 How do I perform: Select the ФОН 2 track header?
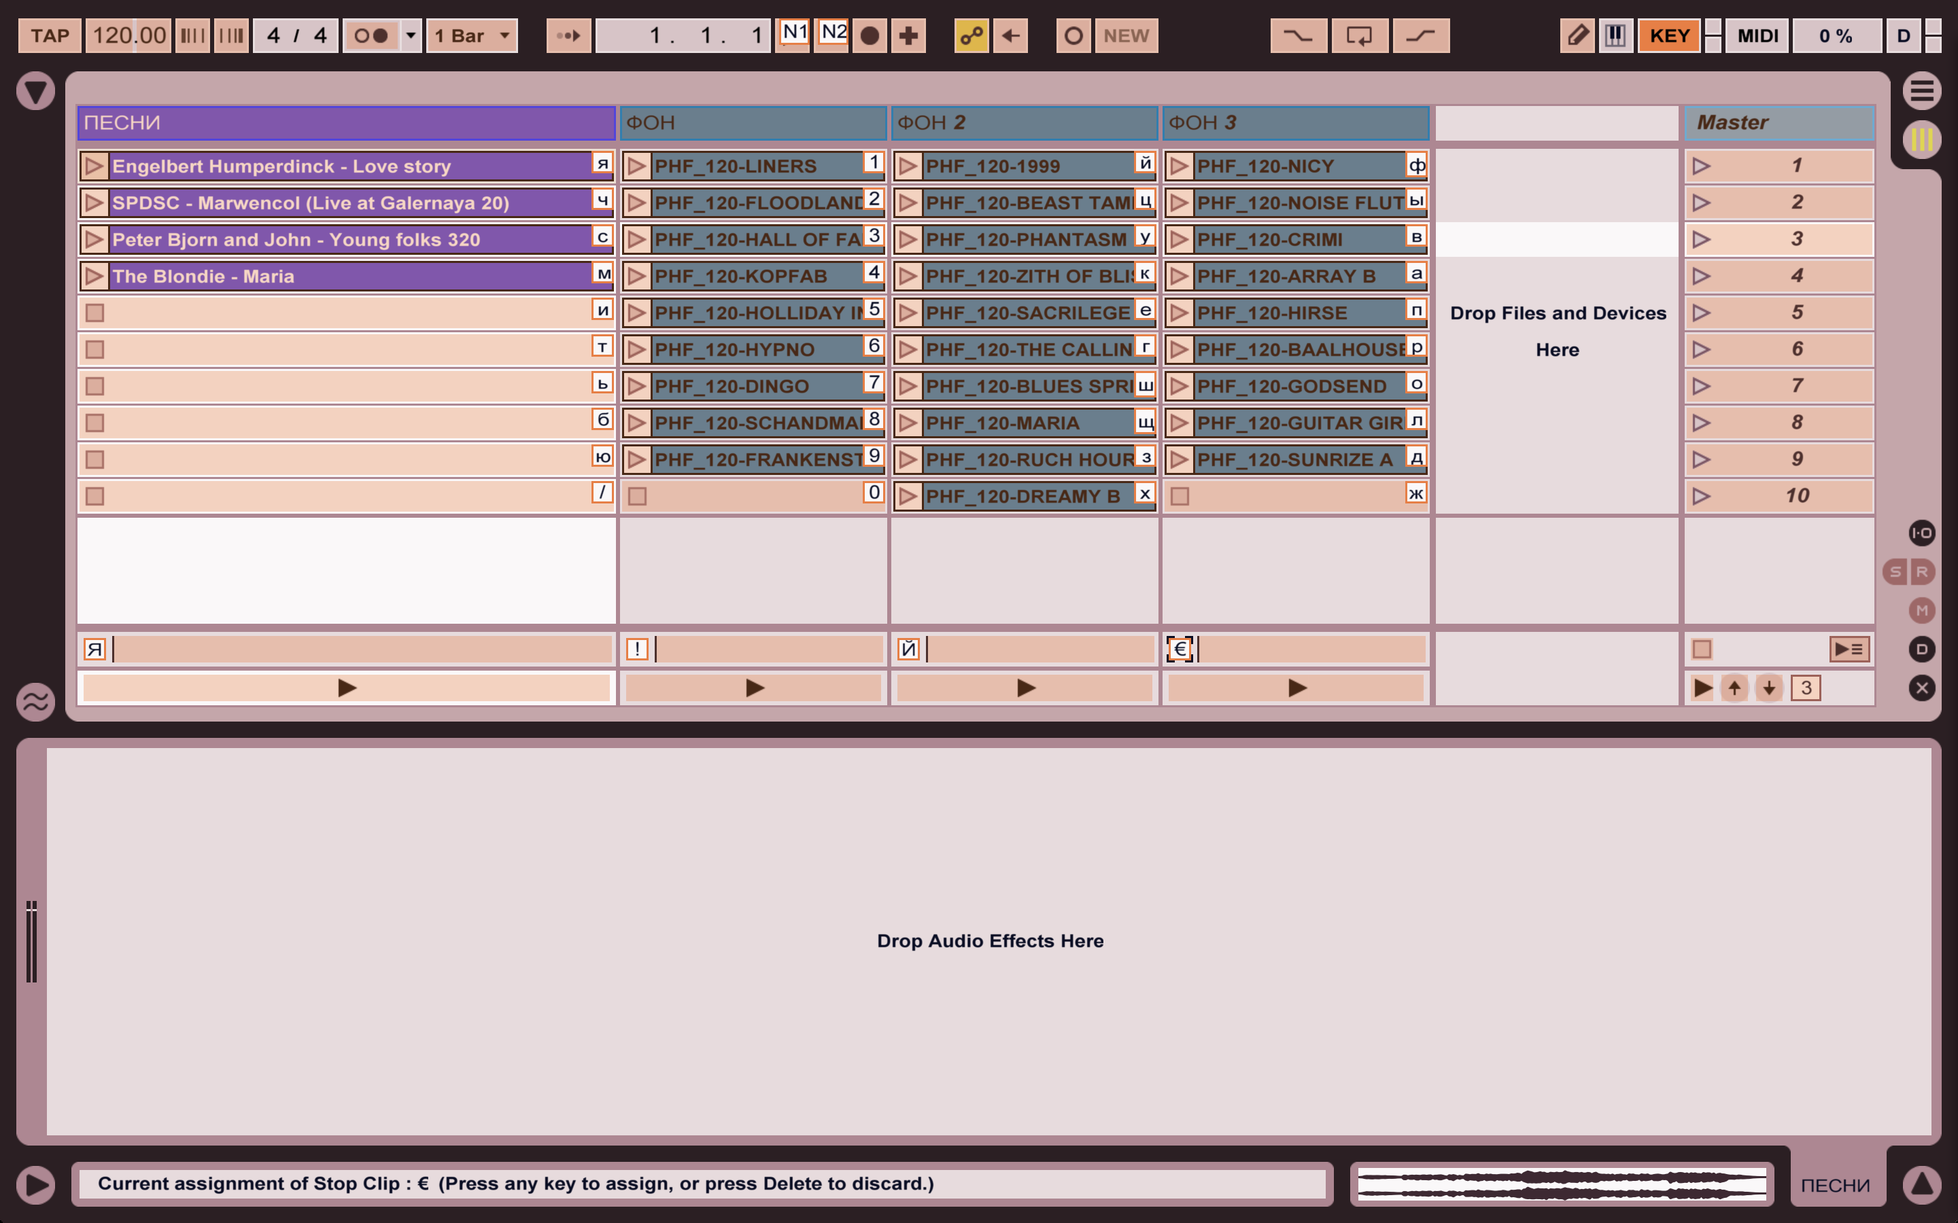[x=1023, y=123]
